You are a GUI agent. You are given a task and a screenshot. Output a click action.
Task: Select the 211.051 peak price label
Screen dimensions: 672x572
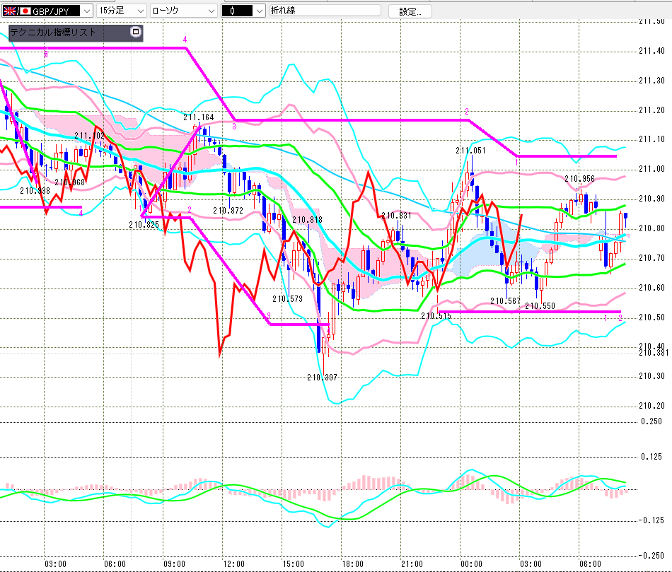tap(470, 151)
